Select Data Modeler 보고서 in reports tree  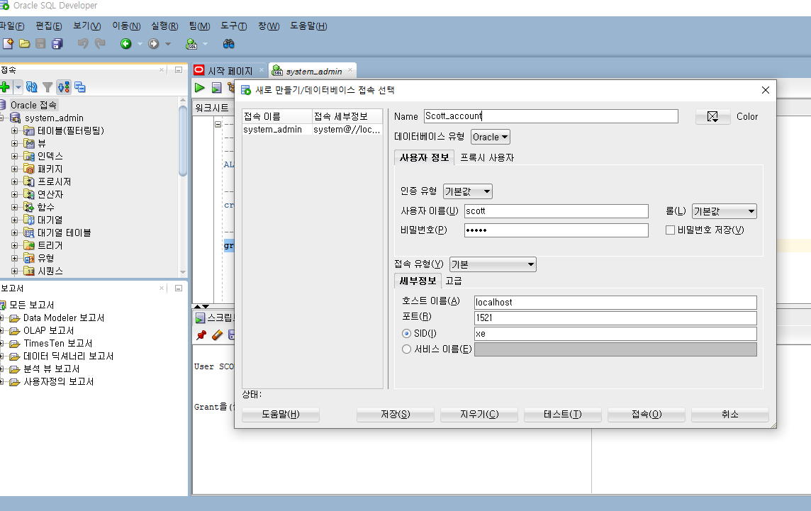click(x=64, y=318)
